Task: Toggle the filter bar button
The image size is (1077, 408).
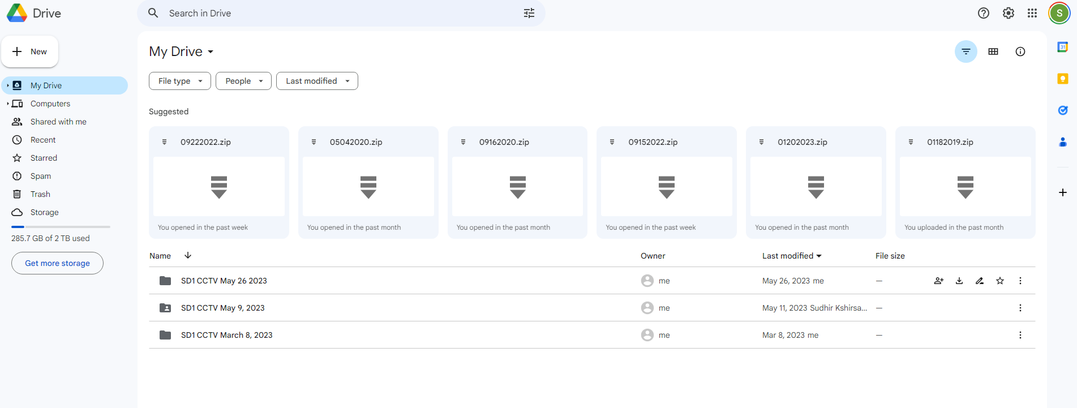Action: 966,51
